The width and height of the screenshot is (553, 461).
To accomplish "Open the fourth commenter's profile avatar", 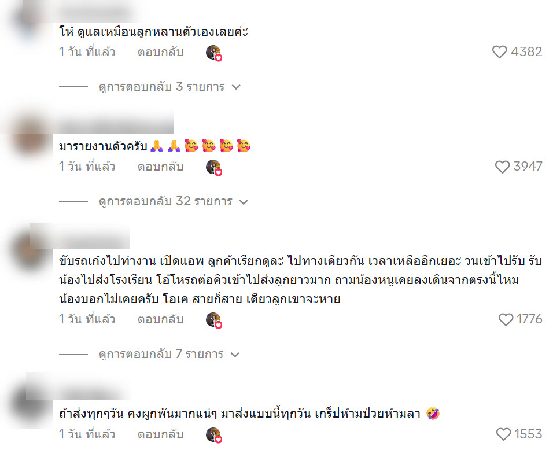I will pos(32,402).
